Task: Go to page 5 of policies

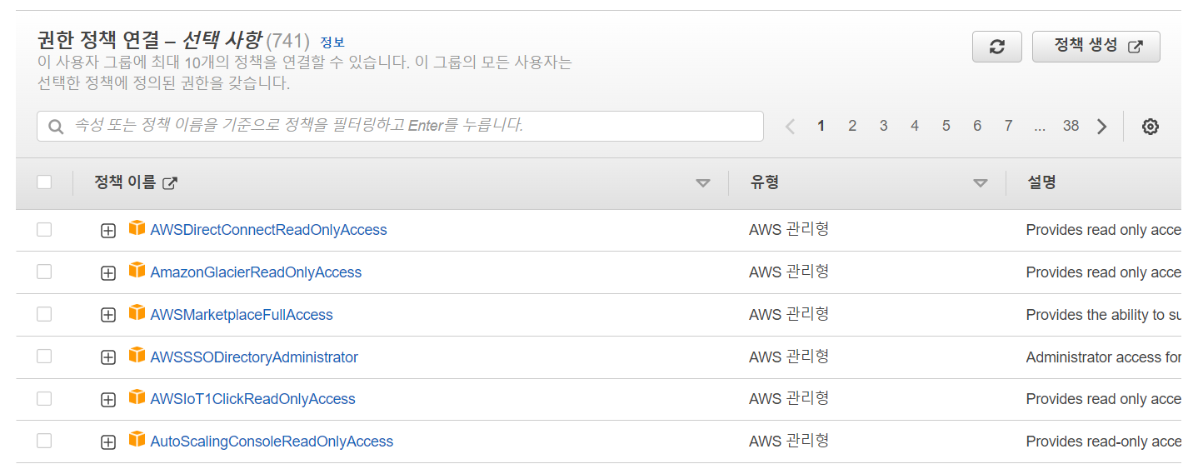Action: 946,126
